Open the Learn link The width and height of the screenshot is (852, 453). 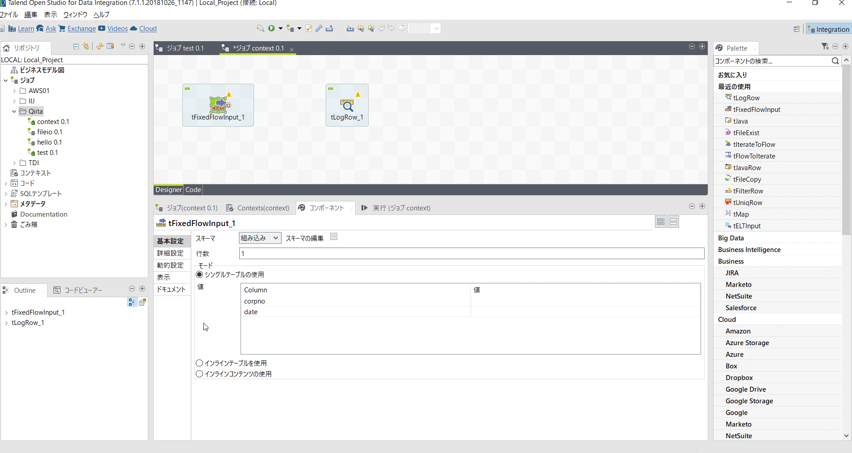pyautogui.click(x=26, y=29)
